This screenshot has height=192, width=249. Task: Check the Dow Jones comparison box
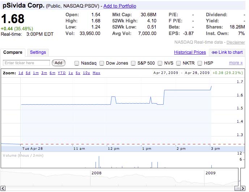coord(102,63)
